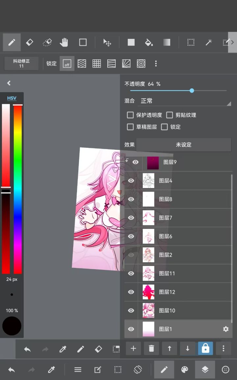Switch to the HSV color tab
Image resolution: width=237 pixels, height=380 pixels.
12,98
